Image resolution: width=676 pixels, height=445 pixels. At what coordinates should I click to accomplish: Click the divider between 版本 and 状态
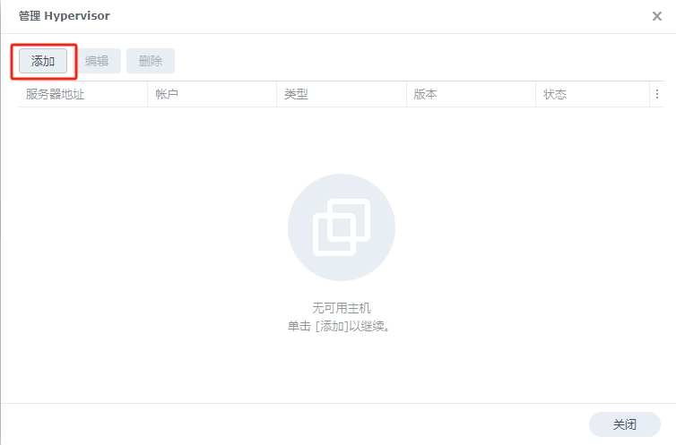[x=534, y=94]
